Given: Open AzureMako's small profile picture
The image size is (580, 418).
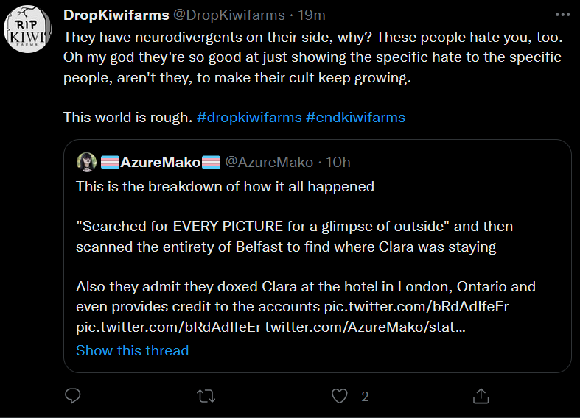Looking at the screenshot, I should click(86, 162).
